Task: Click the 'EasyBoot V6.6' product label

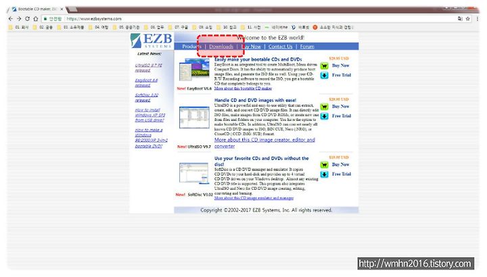Action: coord(199,89)
